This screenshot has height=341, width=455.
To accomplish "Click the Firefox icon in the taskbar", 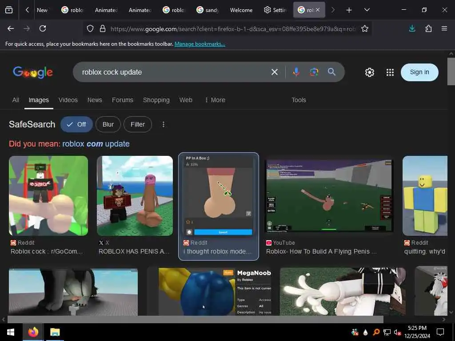I will (33, 332).
